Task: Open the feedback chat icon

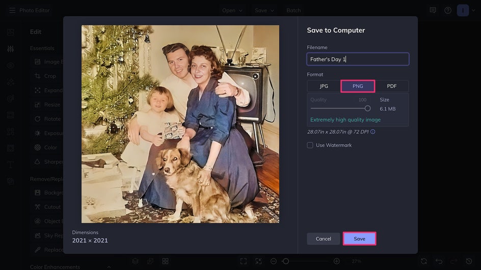Action: (x=433, y=10)
